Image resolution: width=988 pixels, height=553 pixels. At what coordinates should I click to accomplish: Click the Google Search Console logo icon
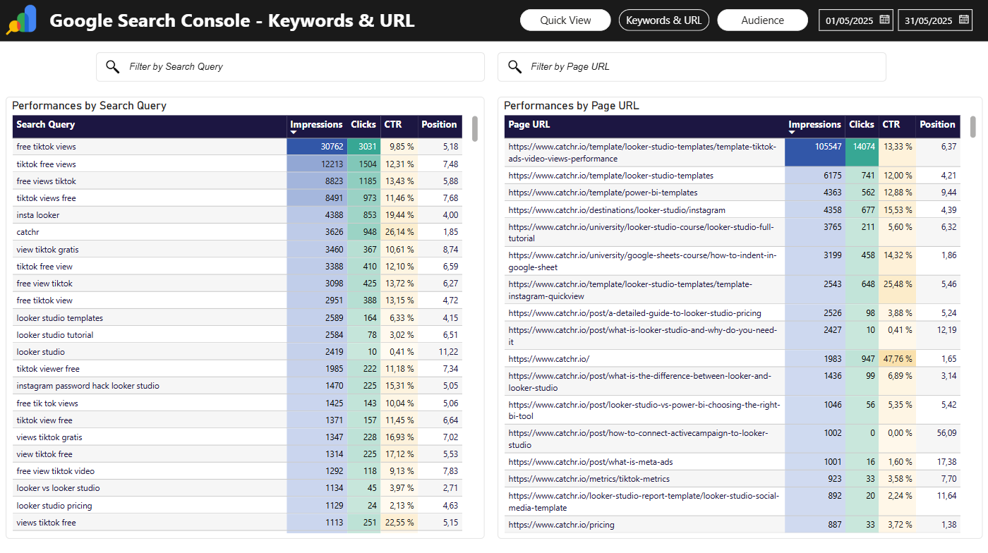(21, 20)
